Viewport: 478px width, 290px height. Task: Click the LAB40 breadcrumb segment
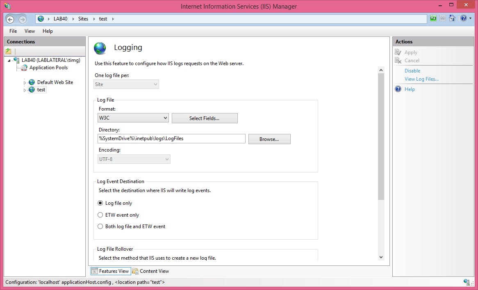point(60,19)
